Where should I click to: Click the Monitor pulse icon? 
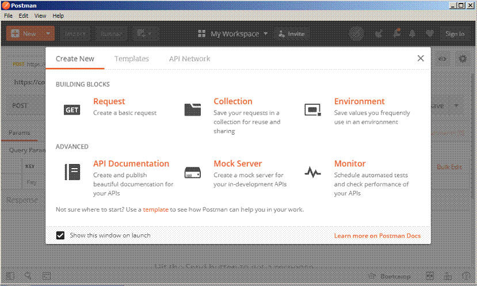coord(313,172)
